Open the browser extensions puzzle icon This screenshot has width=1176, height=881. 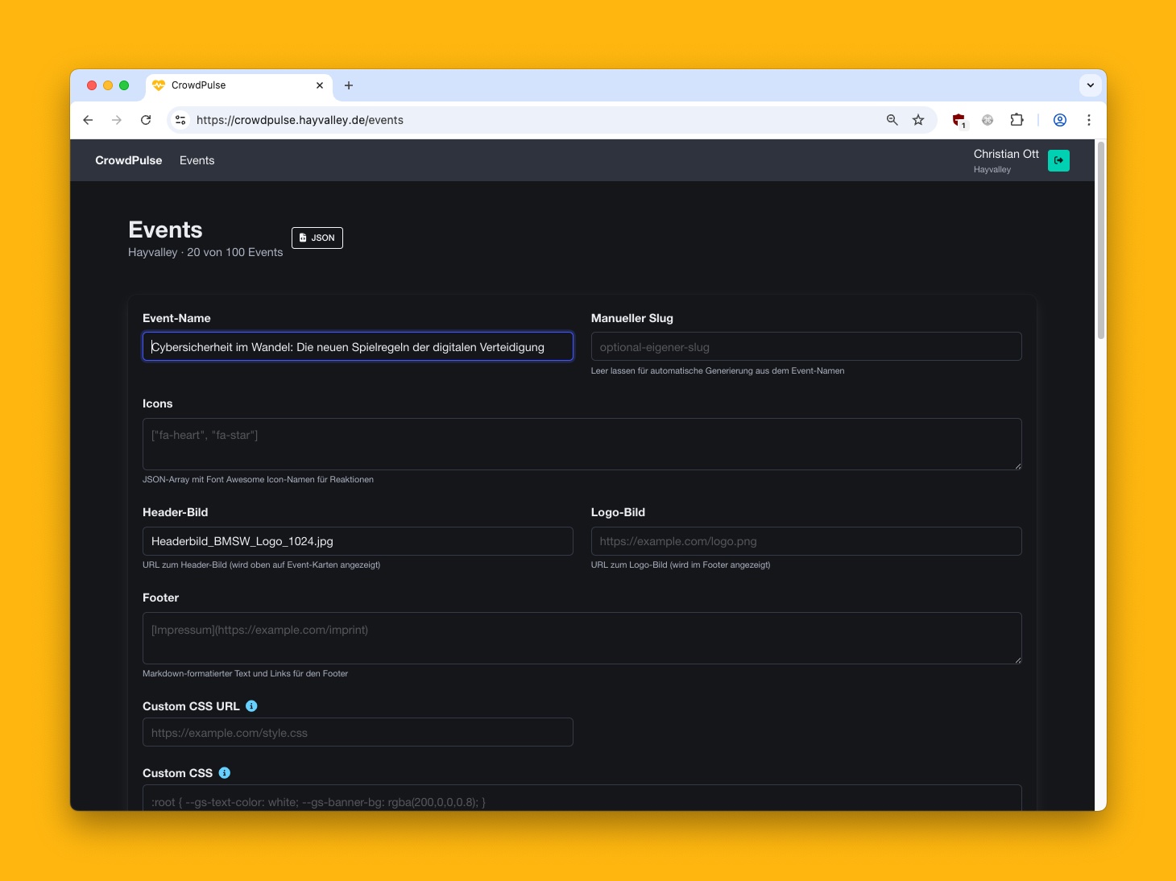(1017, 120)
